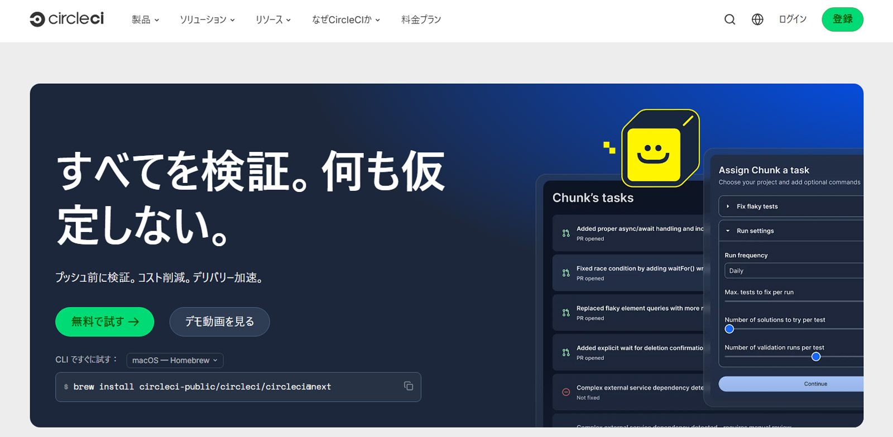The width and height of the screenshot is (893, 437).
Task: Click PR icon beside 'Added proper async/await'
Action: pyautogui.click(x=566, y=233)
